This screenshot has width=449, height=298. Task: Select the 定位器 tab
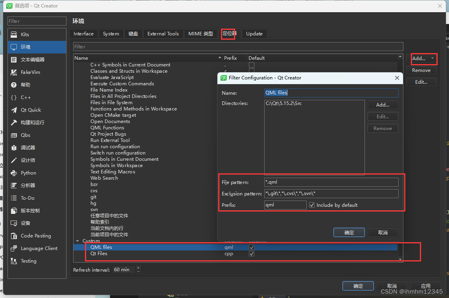pyautogui.click(x=229, y=33)
